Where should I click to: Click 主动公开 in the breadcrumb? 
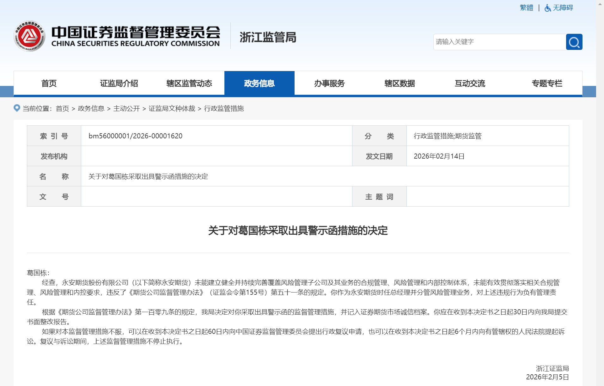(126, 109)
